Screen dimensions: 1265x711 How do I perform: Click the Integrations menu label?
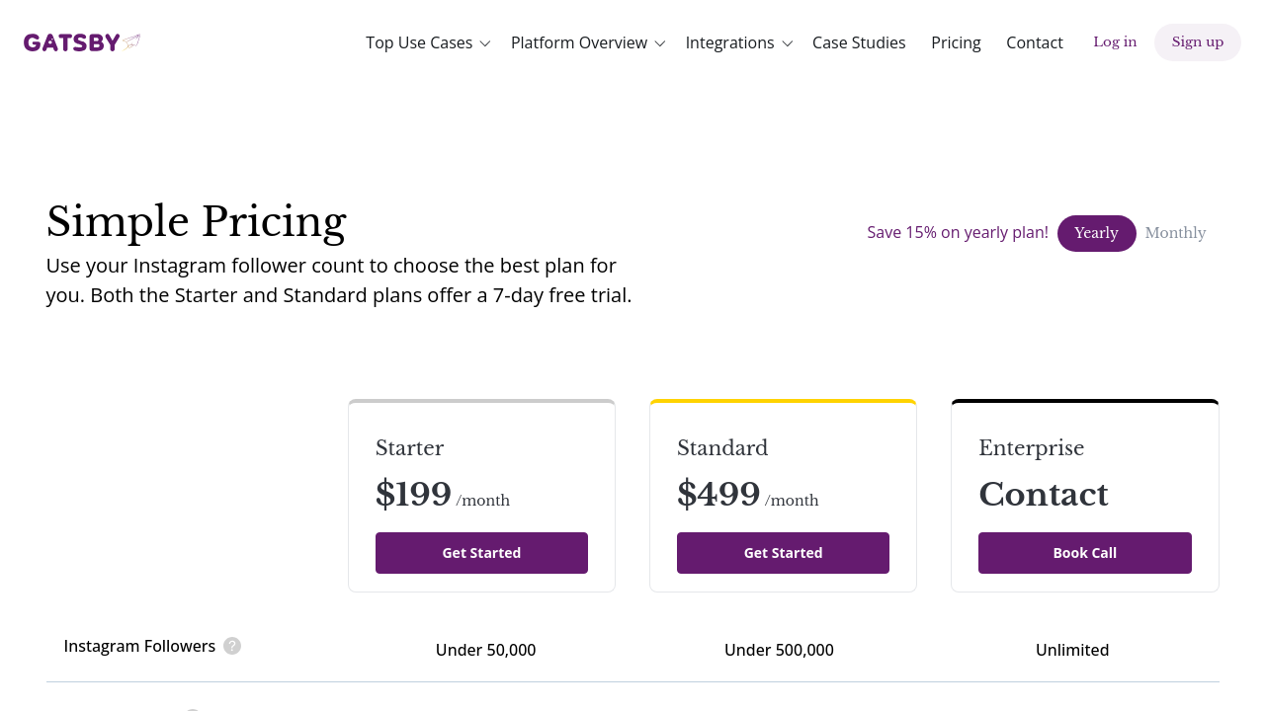(x=729, y=42)
